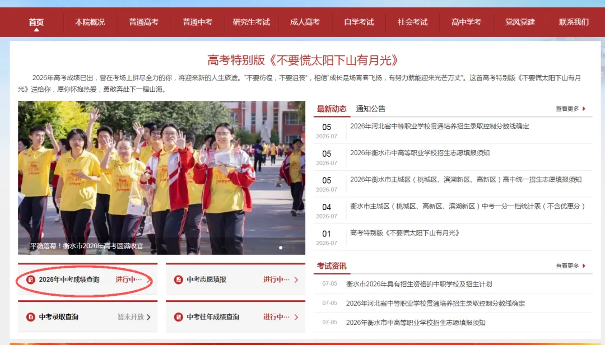
Task: Click the 07-05 date beside 中职学校及招生计划
Action: [329, 283]
